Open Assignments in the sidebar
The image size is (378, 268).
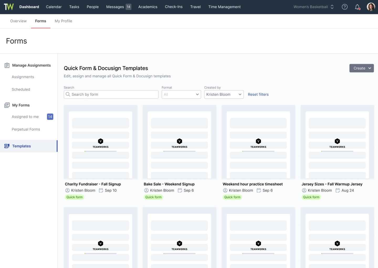(x=23, y=77)
